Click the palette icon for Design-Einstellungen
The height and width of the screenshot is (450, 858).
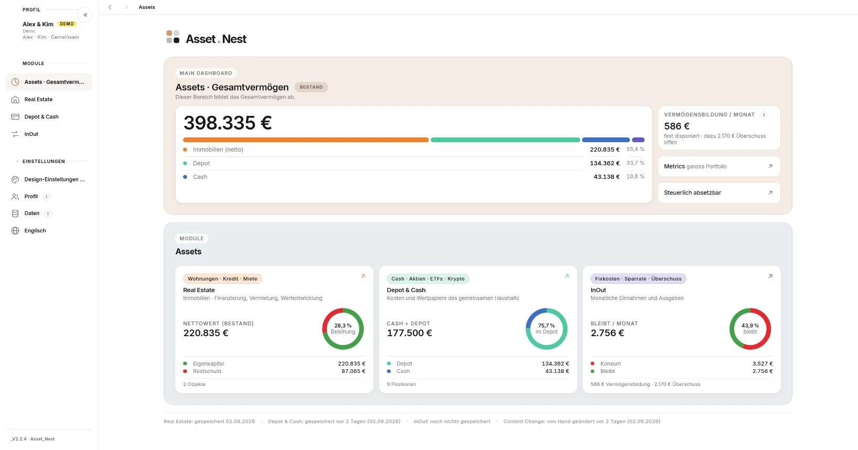coord(15,179)
